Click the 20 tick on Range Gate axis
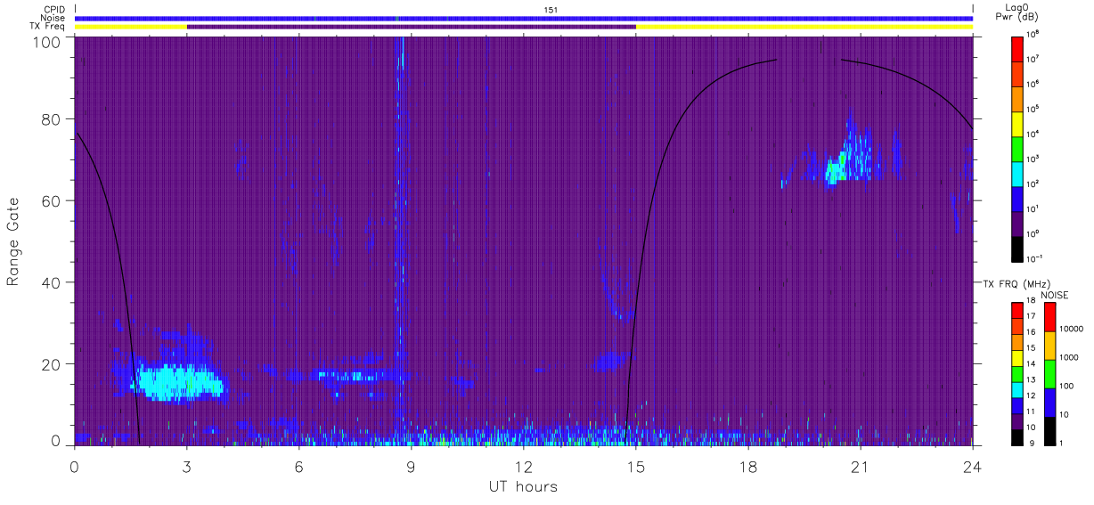Image resolution: width=1094 pixels, height=505 pixels. (x=51, y=364)
